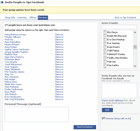Remove Rahma Dewi from invite list
Screen dimensions: 140x131
pos(59,82)
